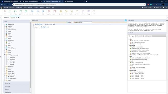
Task: Open the Locales menu
Action: (36, 8)
